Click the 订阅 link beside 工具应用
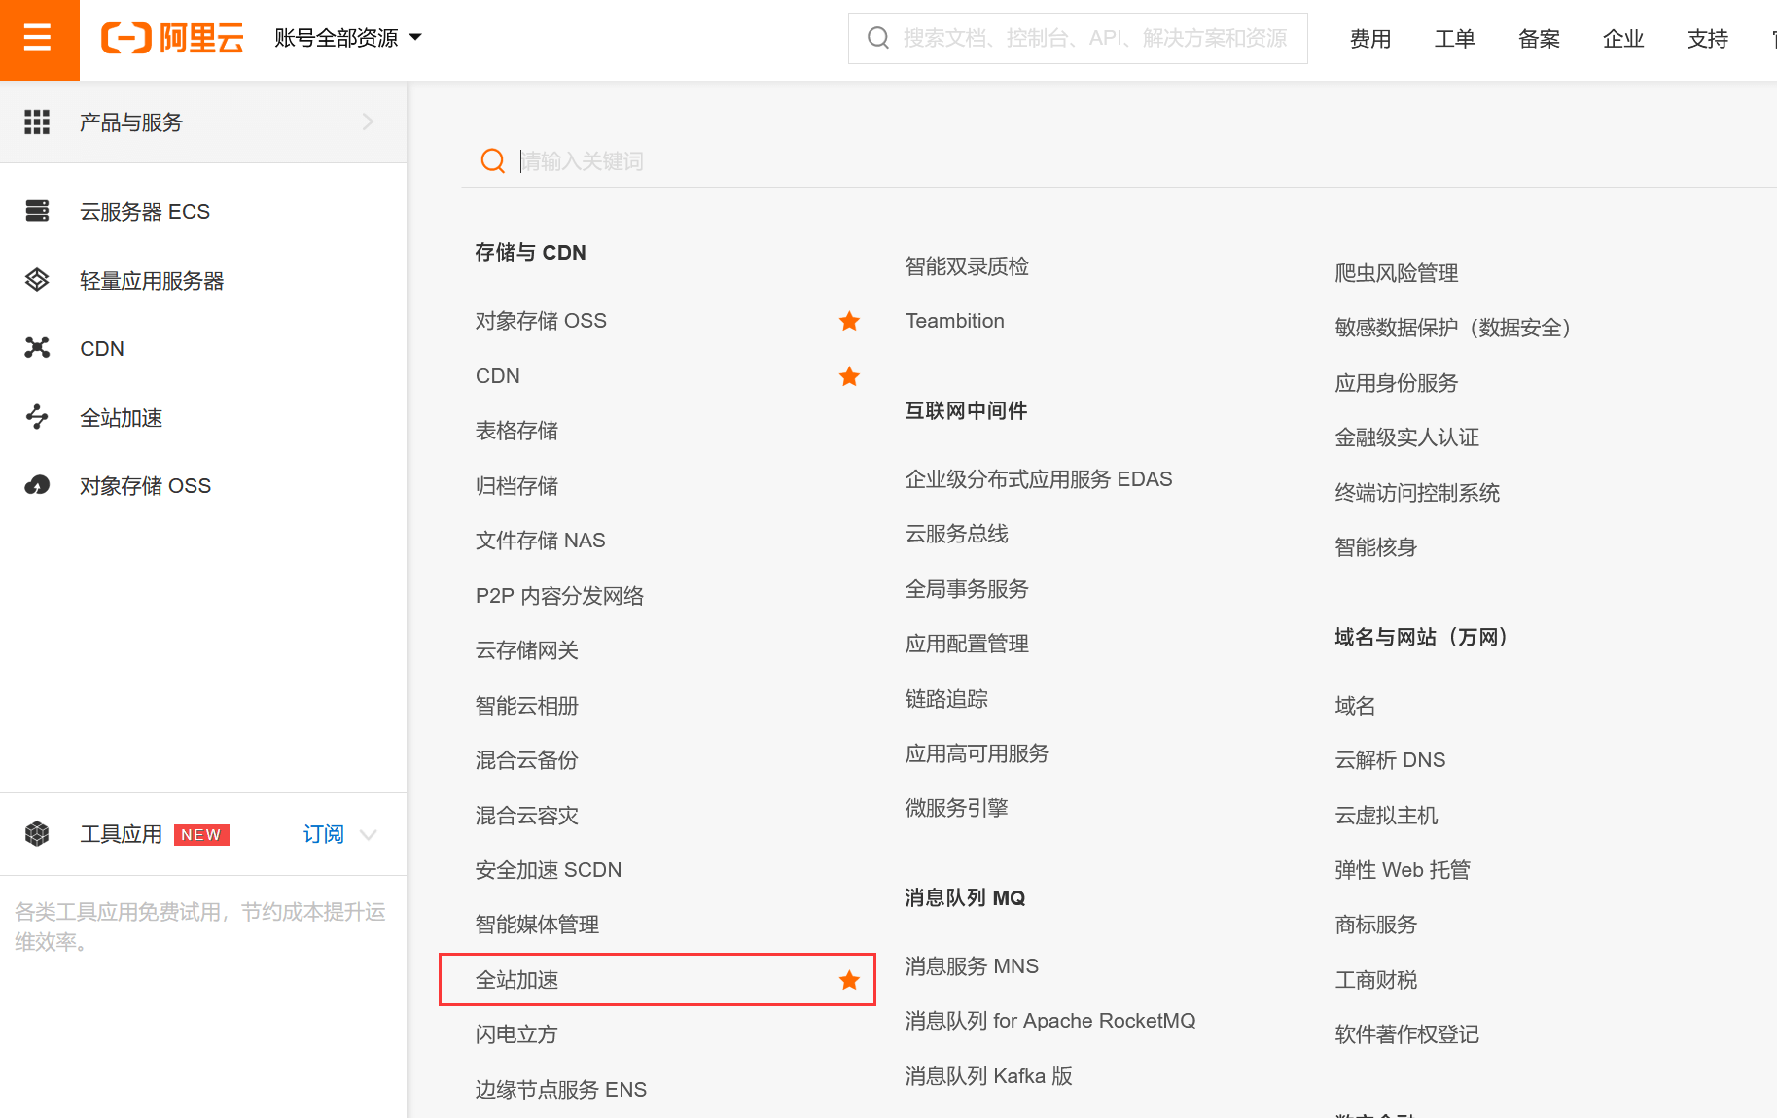 point(323,834)
